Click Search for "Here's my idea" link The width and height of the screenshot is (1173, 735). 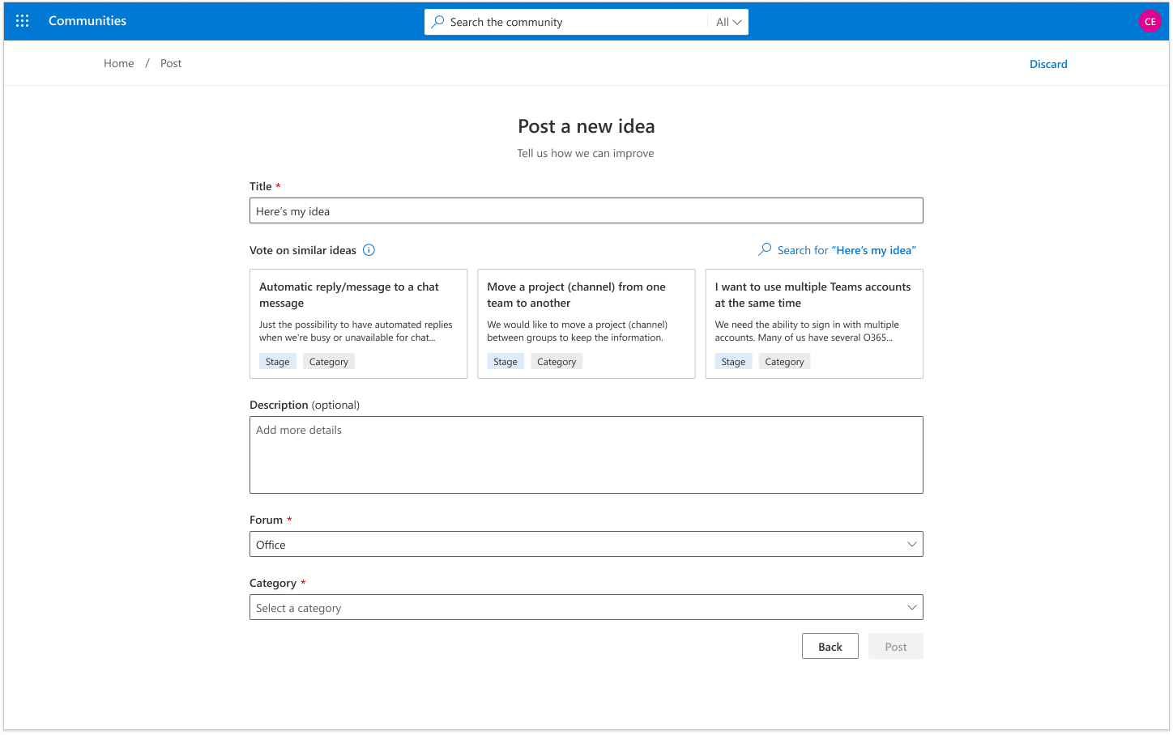[x=847, y=250]
